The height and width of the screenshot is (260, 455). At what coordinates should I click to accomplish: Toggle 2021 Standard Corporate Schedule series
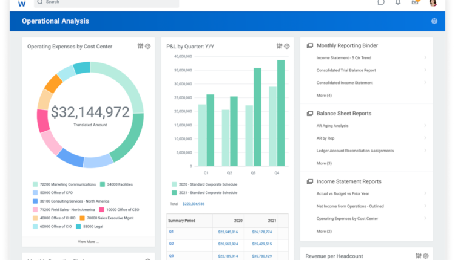click(x=204, y=193)
